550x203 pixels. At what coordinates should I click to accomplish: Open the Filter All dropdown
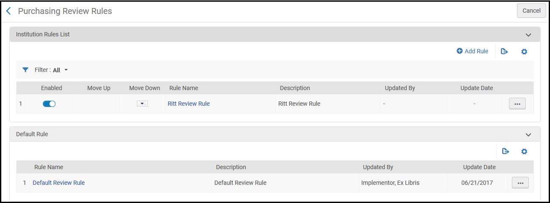pyautogui.click(x=60, y=70)
